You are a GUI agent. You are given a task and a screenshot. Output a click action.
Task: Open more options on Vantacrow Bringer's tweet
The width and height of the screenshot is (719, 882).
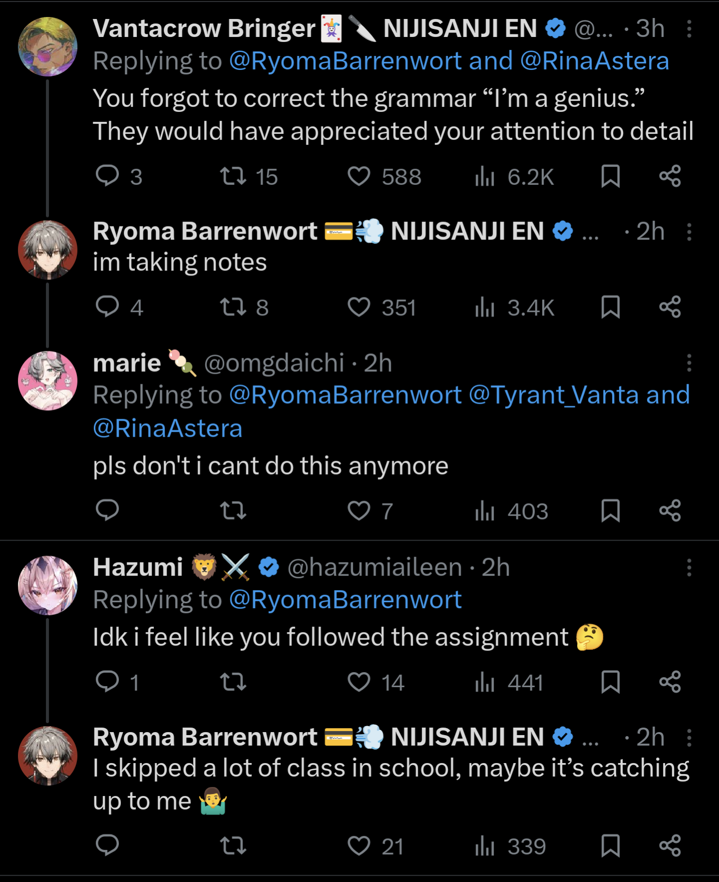[689, 29]
